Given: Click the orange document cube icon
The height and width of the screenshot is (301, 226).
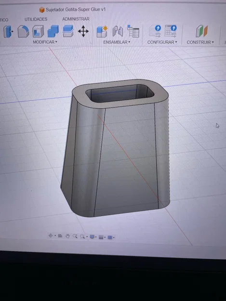Looking at the screenshot, I should (x=42, y=10).
